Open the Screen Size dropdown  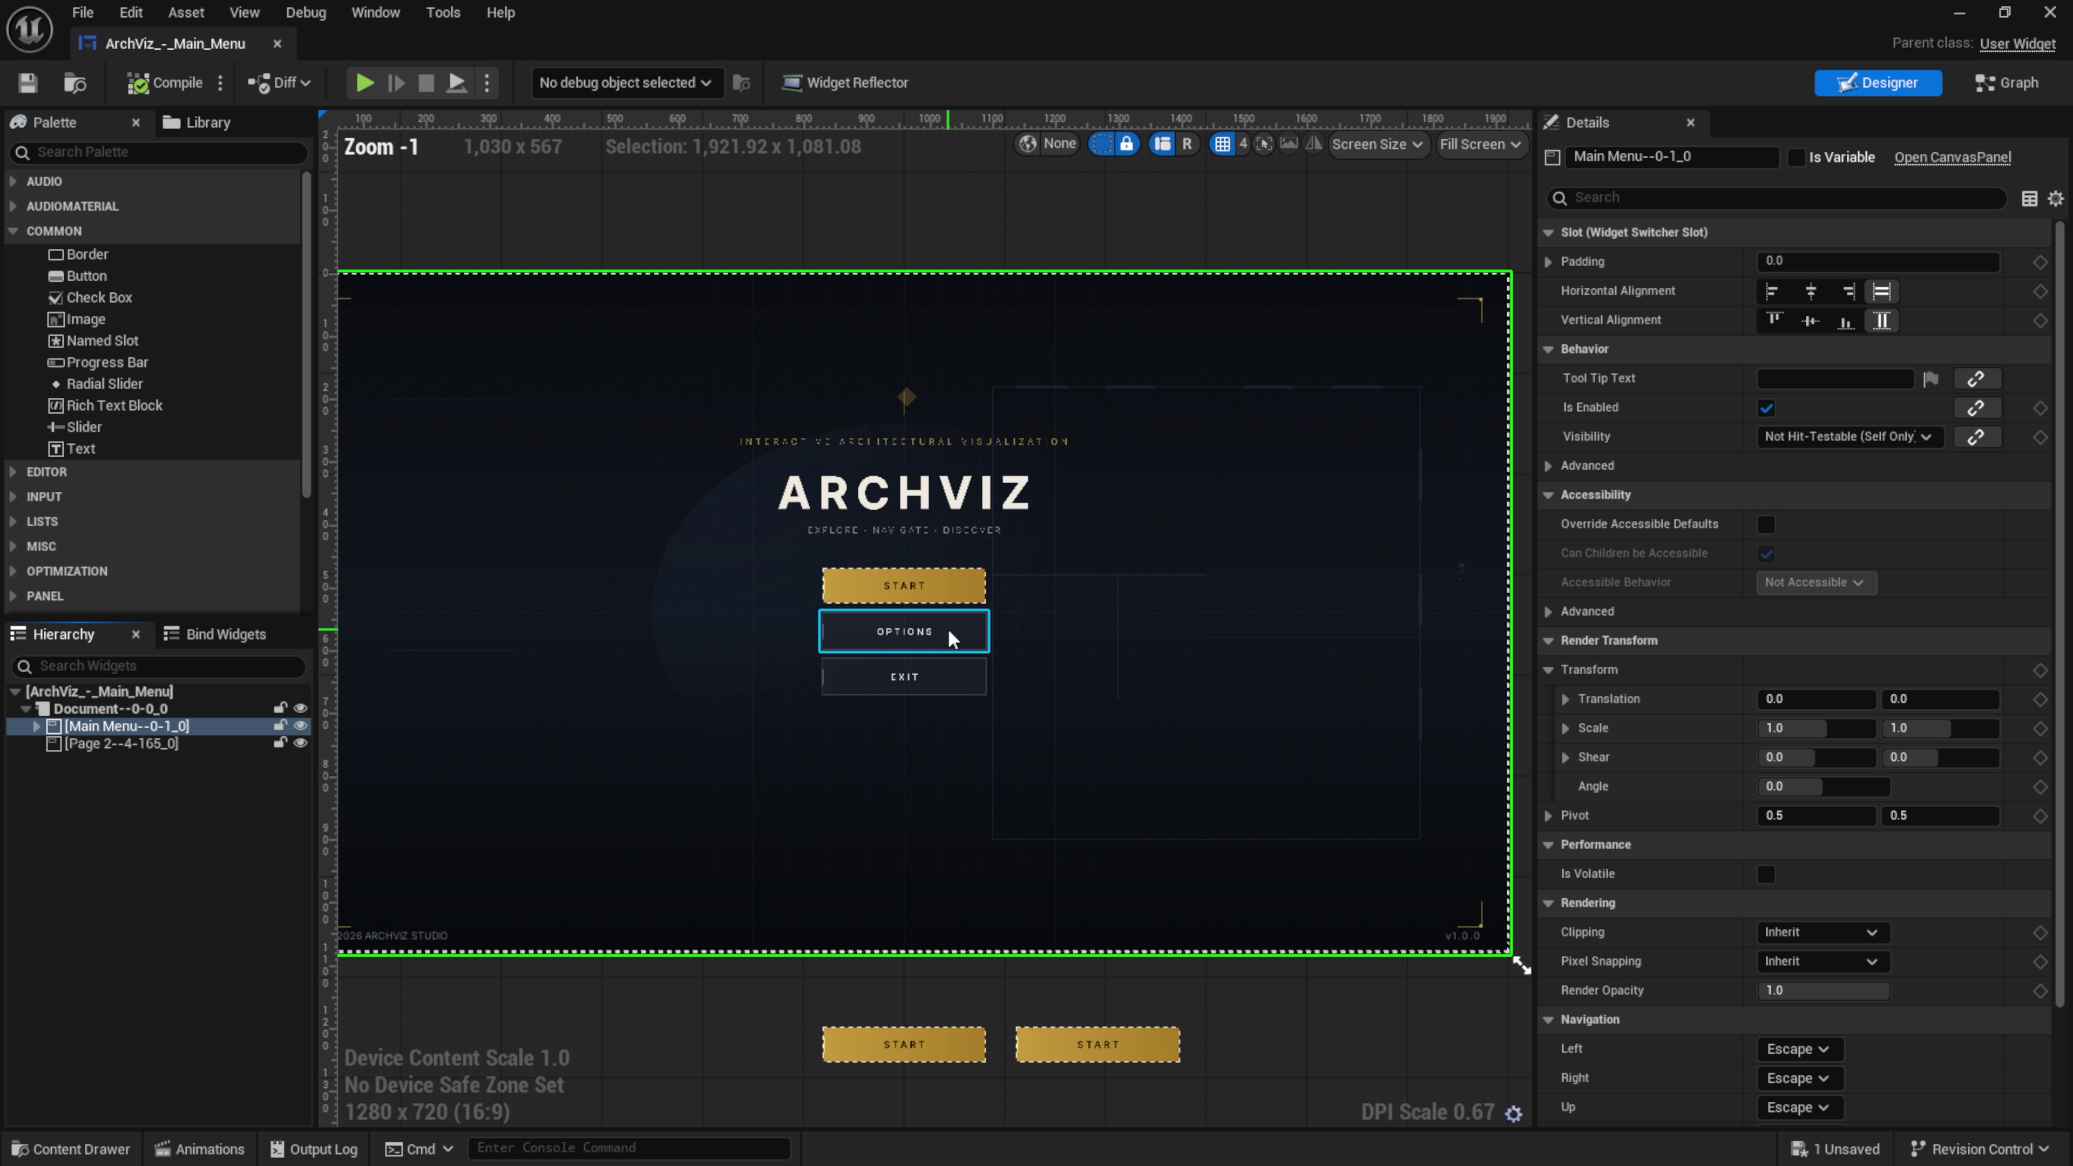[x=1378, y=144]
